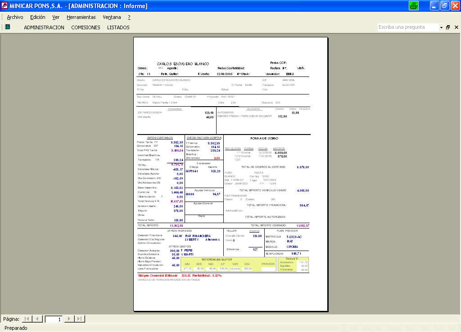Click the FORMA DE COBRO section title
Screen dimensions: 461x332
(x=264, y=139)
